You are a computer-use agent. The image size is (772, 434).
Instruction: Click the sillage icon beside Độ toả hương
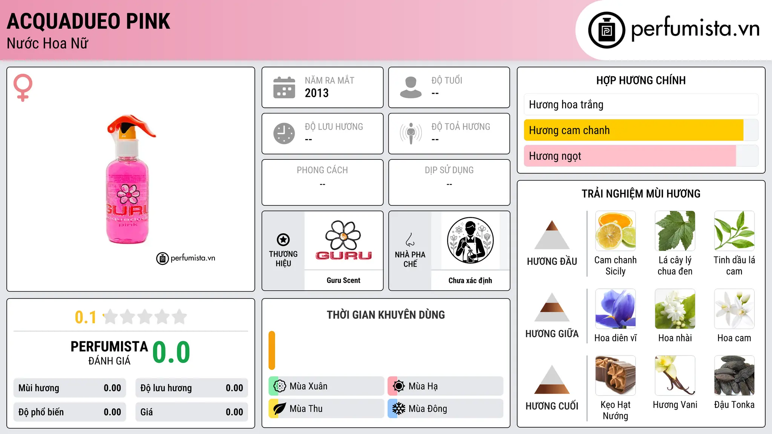[411, 133]
